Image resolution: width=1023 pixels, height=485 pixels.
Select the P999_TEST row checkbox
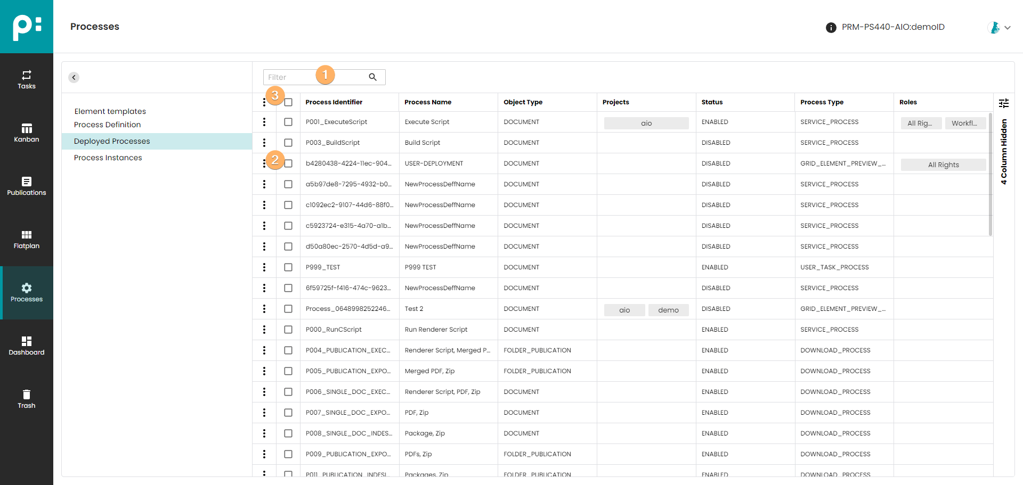[x=288, y=267]
